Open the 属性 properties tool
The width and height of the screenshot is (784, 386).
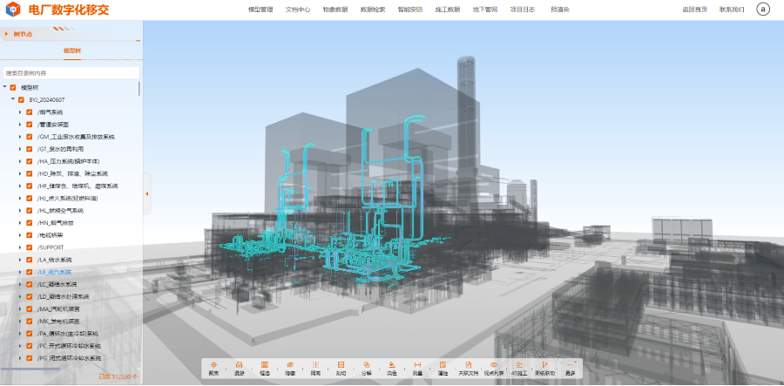coord(443,366)
